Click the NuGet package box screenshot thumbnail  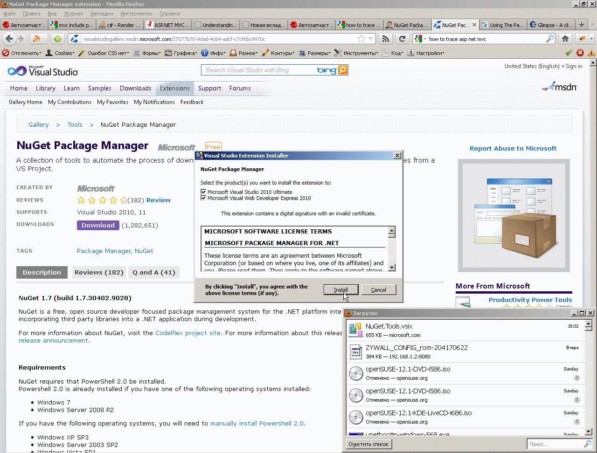(x=514, y=216)
